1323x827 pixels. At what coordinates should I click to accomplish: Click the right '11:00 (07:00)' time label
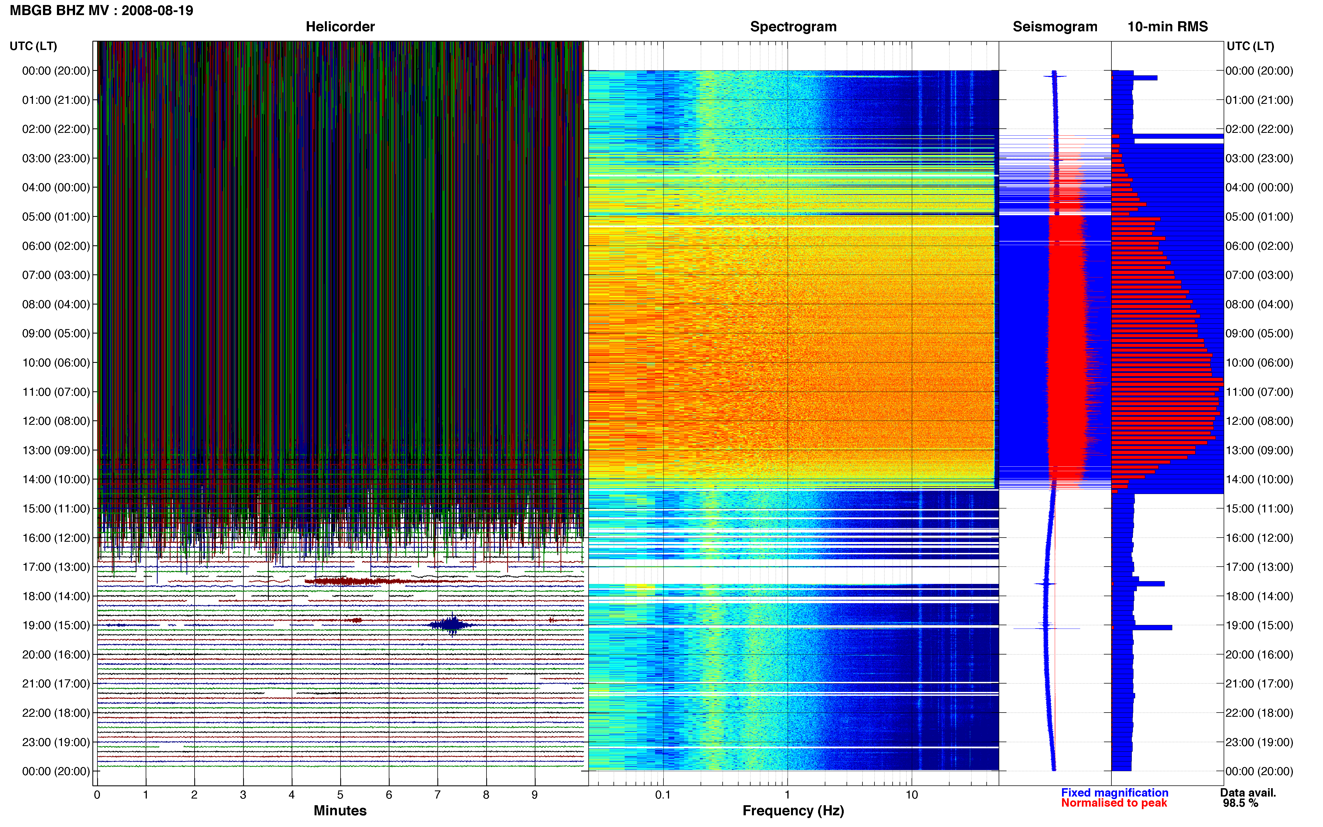pyautogui.click(x=1259, y=392)
